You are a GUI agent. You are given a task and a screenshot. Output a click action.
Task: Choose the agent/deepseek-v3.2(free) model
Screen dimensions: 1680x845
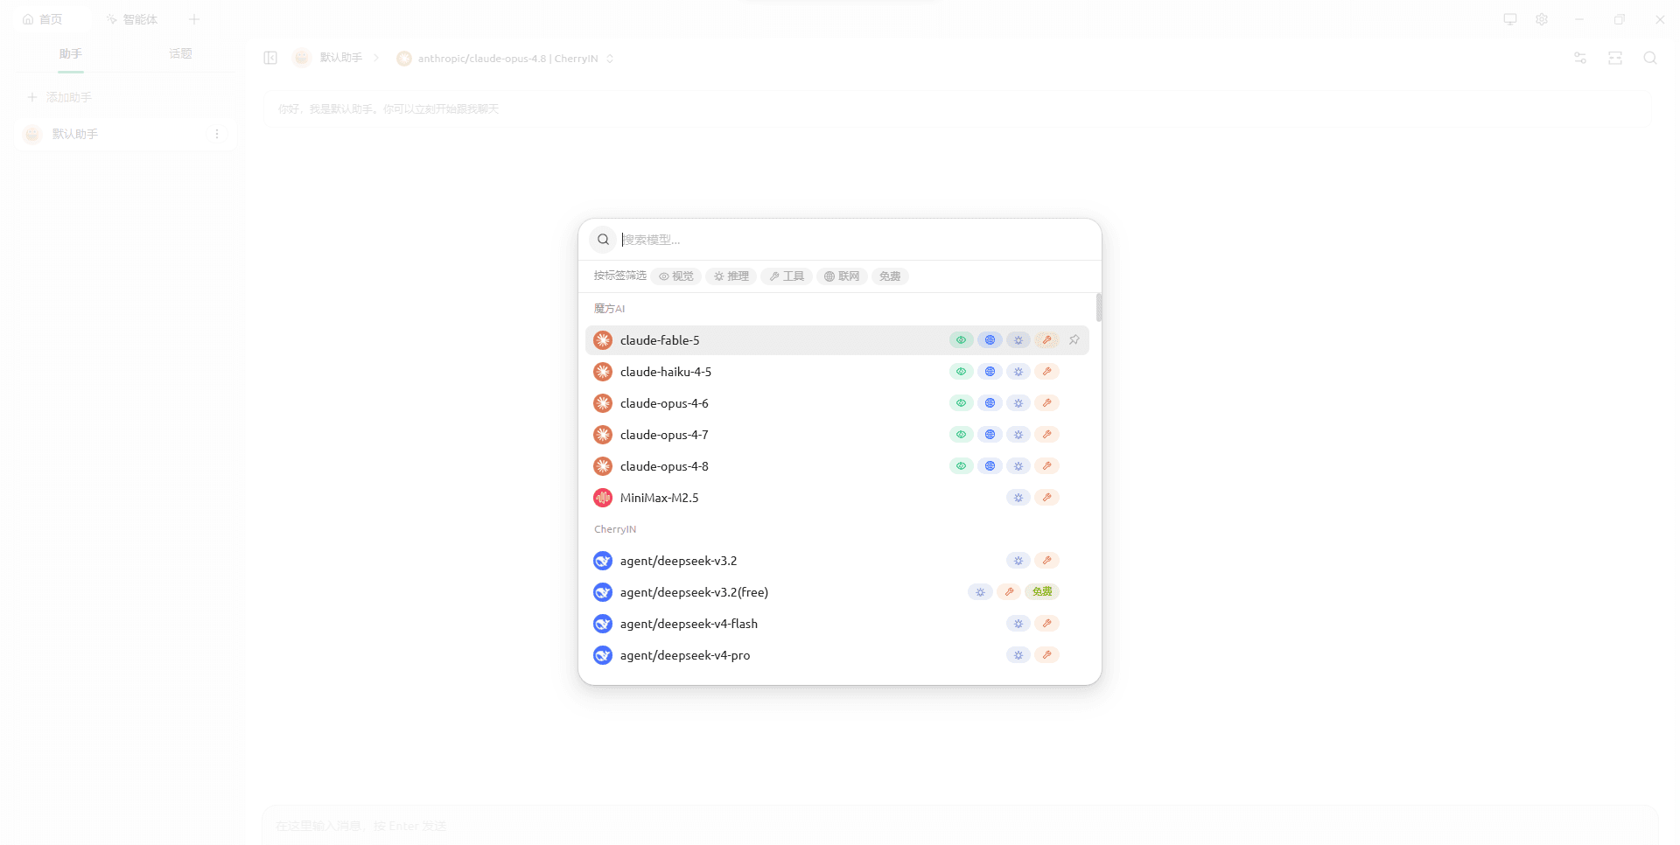click(837, 592)
